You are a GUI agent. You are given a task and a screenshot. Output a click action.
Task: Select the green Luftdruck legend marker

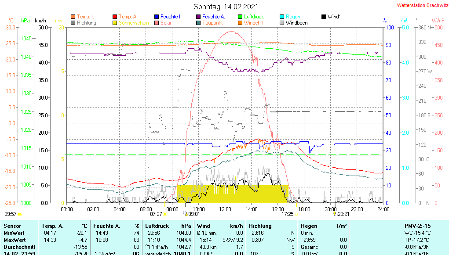pyautogui.click(x=240, y=17)
